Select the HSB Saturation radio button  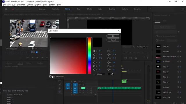pyautogui.click(x=94, y=55)
